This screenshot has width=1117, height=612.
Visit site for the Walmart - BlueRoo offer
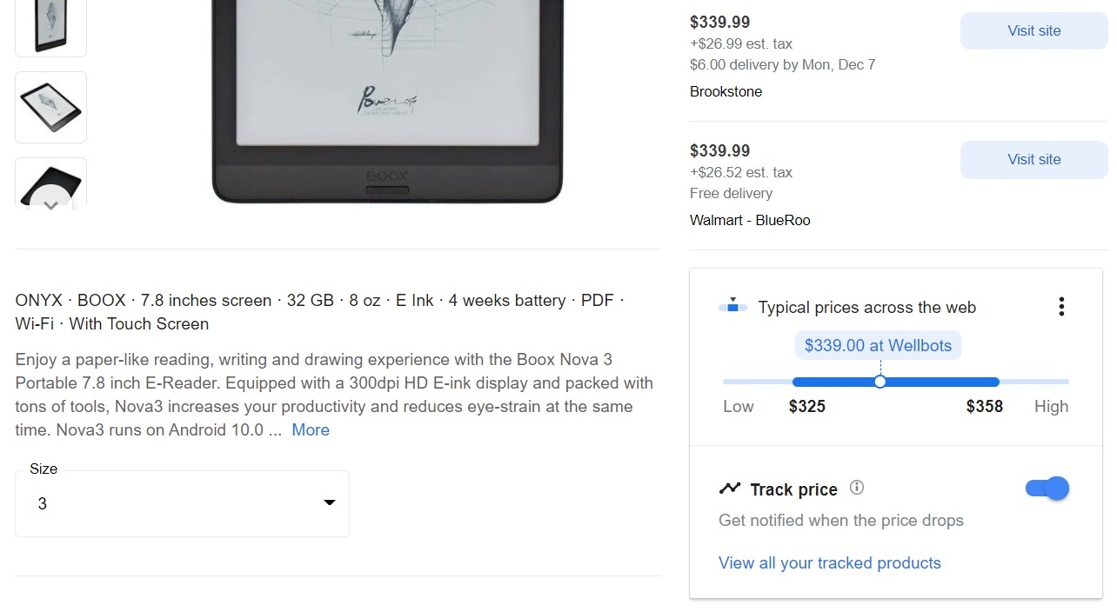[1033, 159]
